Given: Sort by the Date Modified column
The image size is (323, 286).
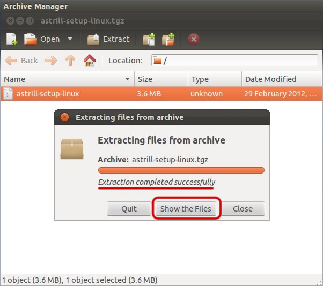Looking at the screenshot, I should (x=282, y=79).
